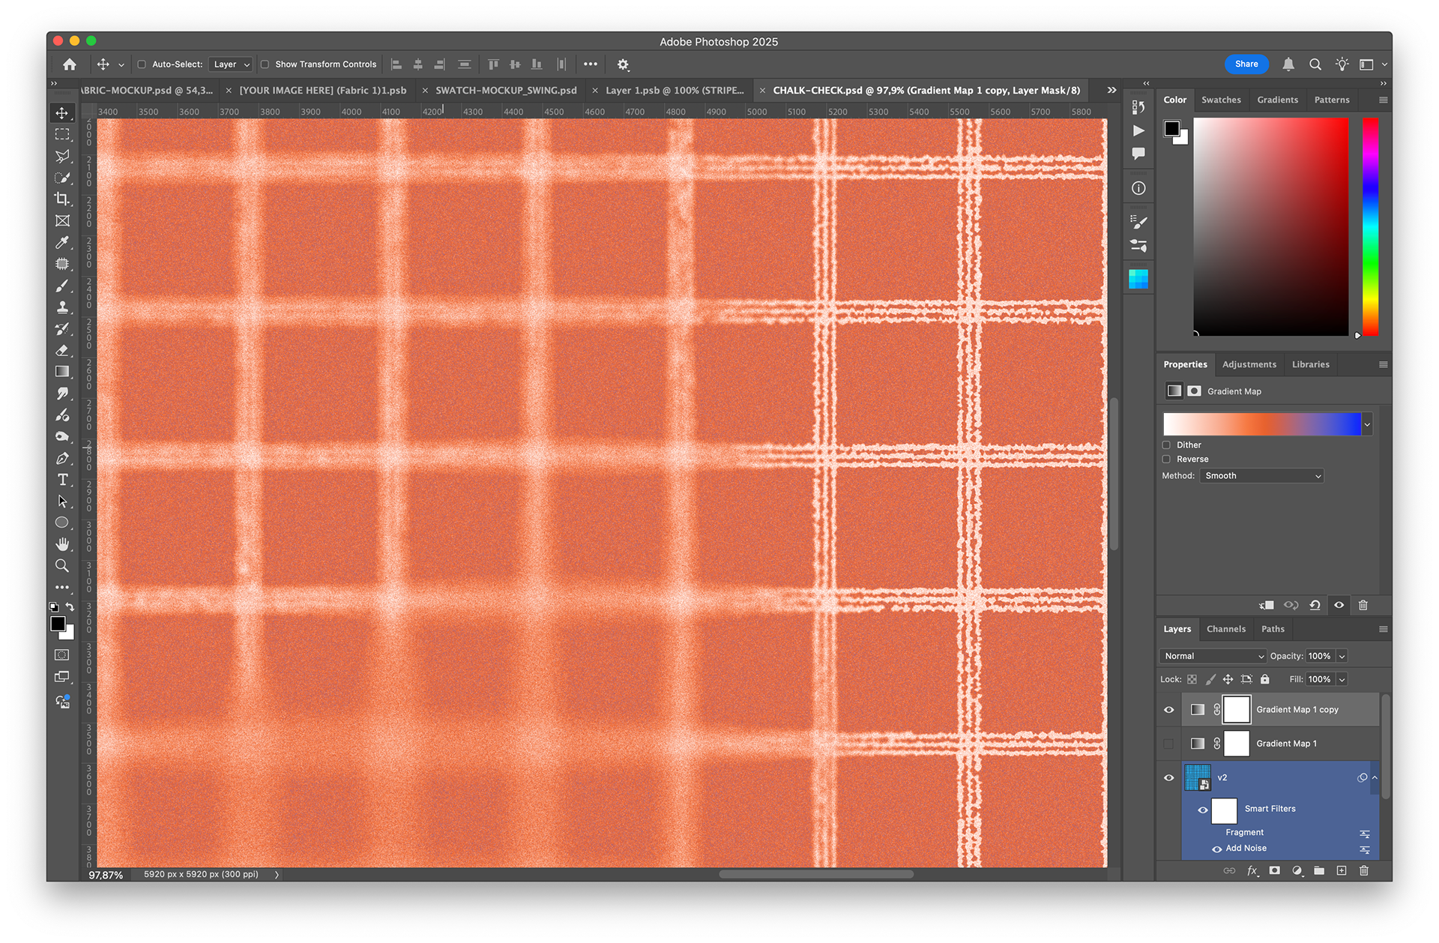
Task: Select the Eyedropper tool
Action: pos(62,242)
